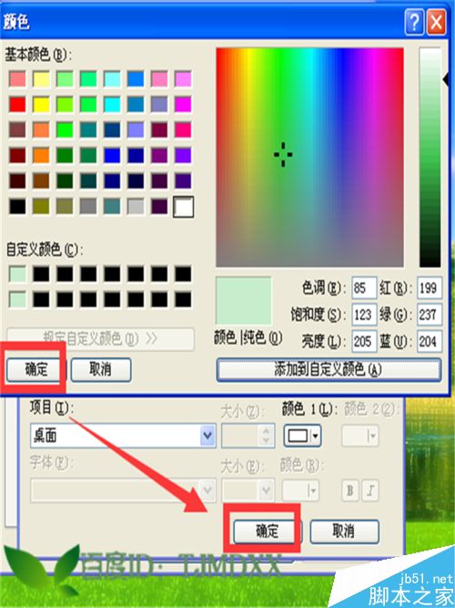Pick the black basic color swatch

coord(18,207)
